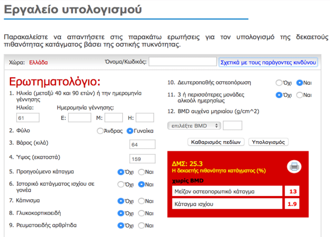The image size is (330, 237).
Task: Choose Όχι for Ιστορικό κατάγματος ισχίου σε γονέα
Action: point(121,185)
